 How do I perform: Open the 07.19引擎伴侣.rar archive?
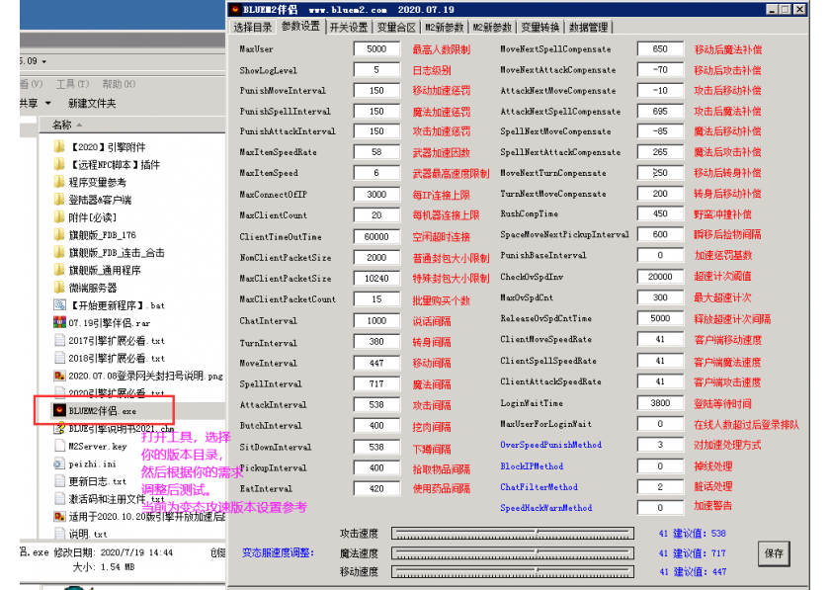click(109, 322)
